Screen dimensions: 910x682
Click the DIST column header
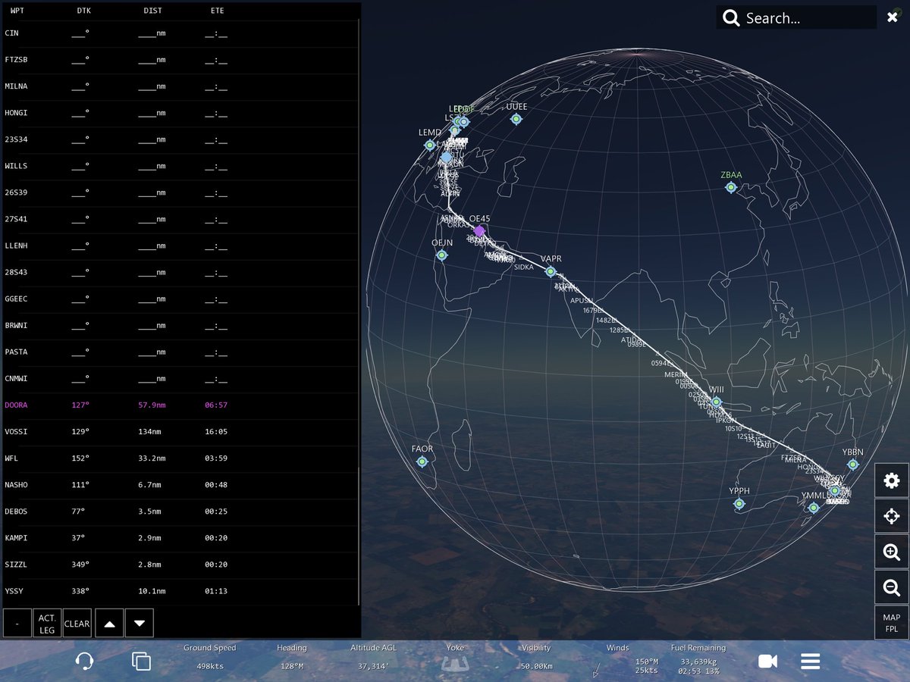(152, 11)
